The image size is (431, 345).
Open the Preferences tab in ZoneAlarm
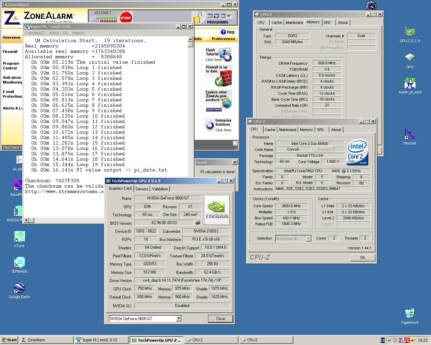tap(223, 39)
